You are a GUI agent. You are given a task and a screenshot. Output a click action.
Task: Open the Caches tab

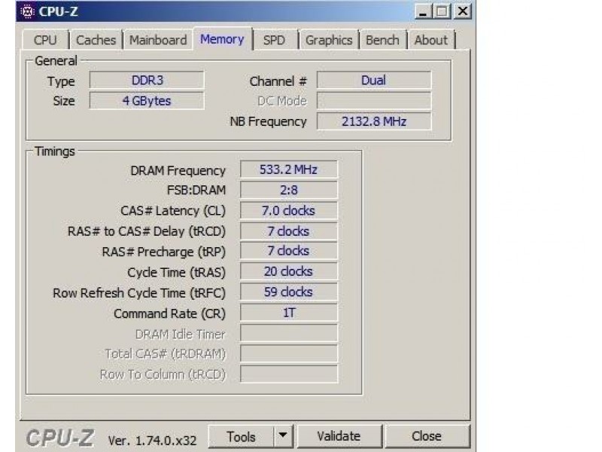point(96,40)
